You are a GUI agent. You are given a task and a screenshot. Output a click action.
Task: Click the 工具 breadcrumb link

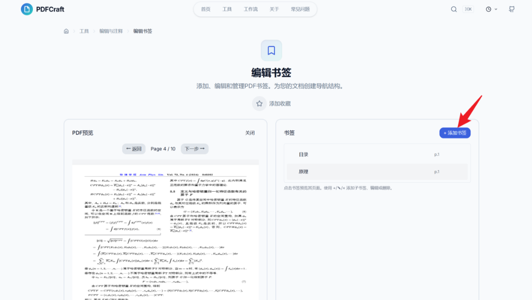(84, 31)
